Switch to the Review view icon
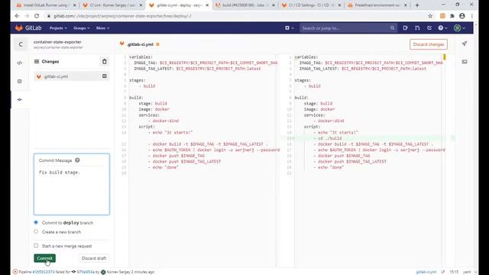The width and height of the screenshot is (489, 275). click(20, 81)
